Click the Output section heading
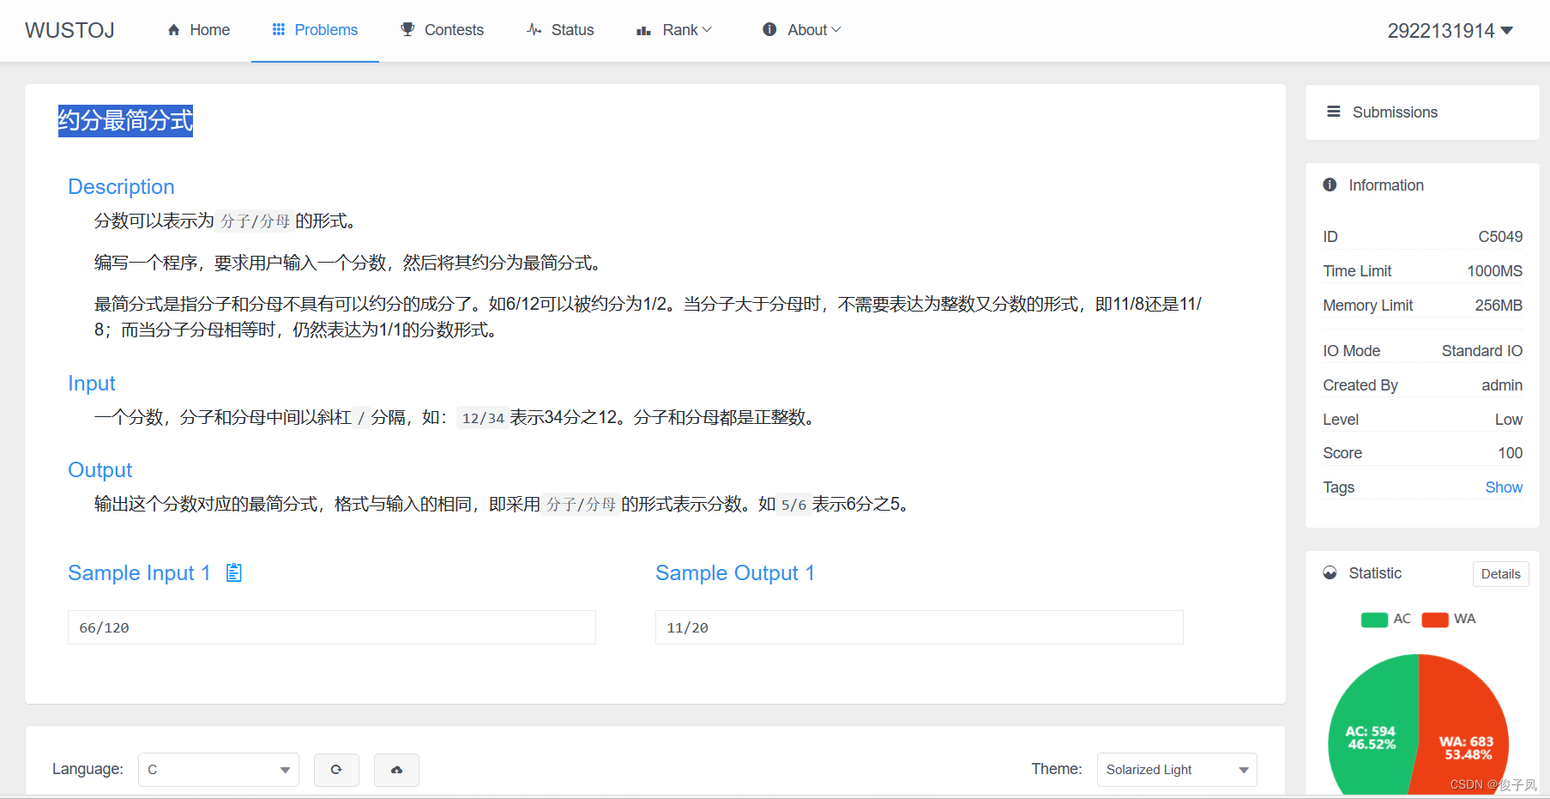1550x799 pixels. coord(100,470)
